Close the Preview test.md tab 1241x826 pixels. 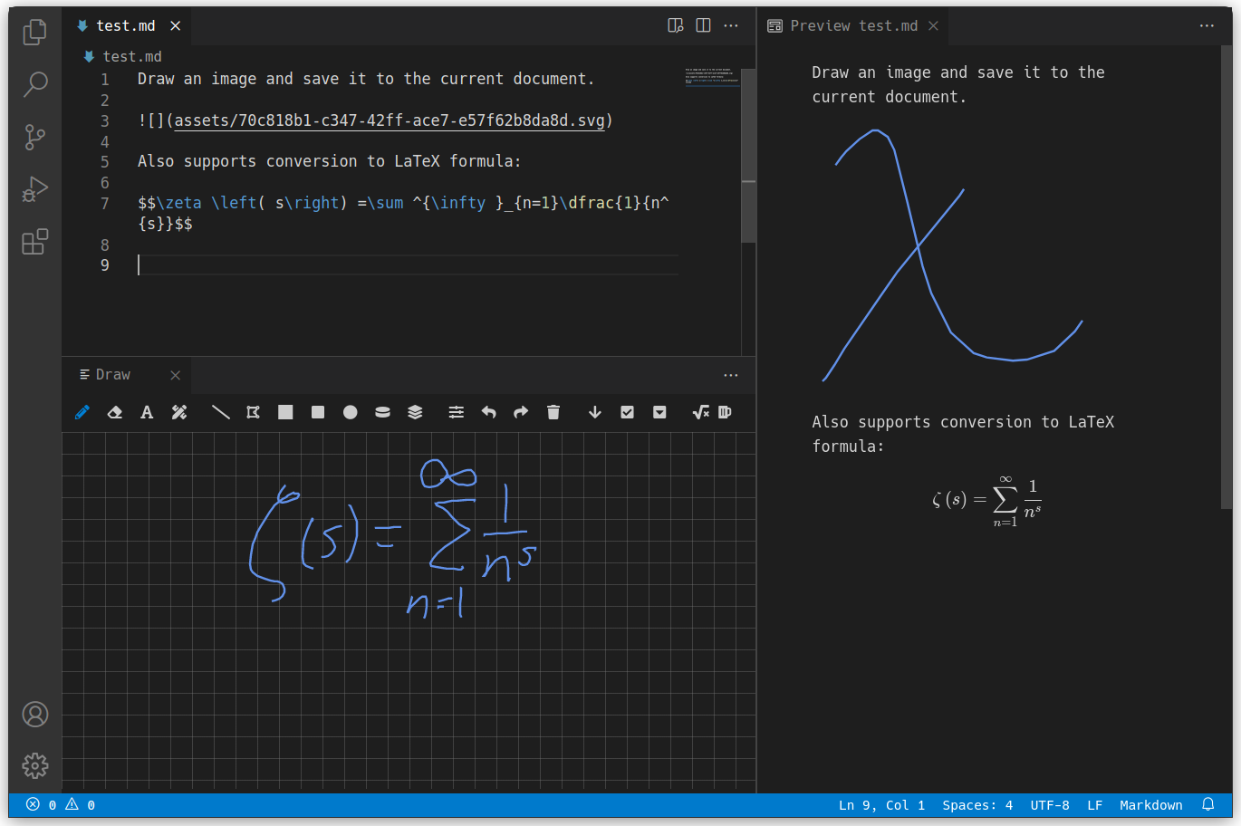[x=933, y=25]
